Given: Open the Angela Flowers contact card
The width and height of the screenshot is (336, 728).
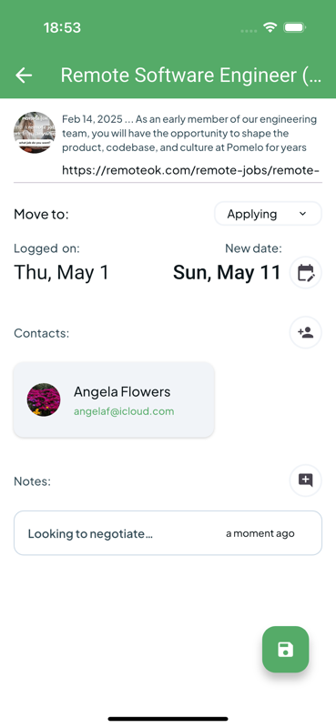Looking at the screenshot, I should point(114,399).
